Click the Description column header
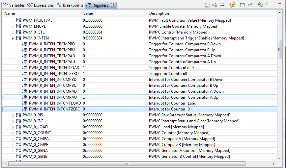This screenshot has height=168, width=286. coord(212,13)
